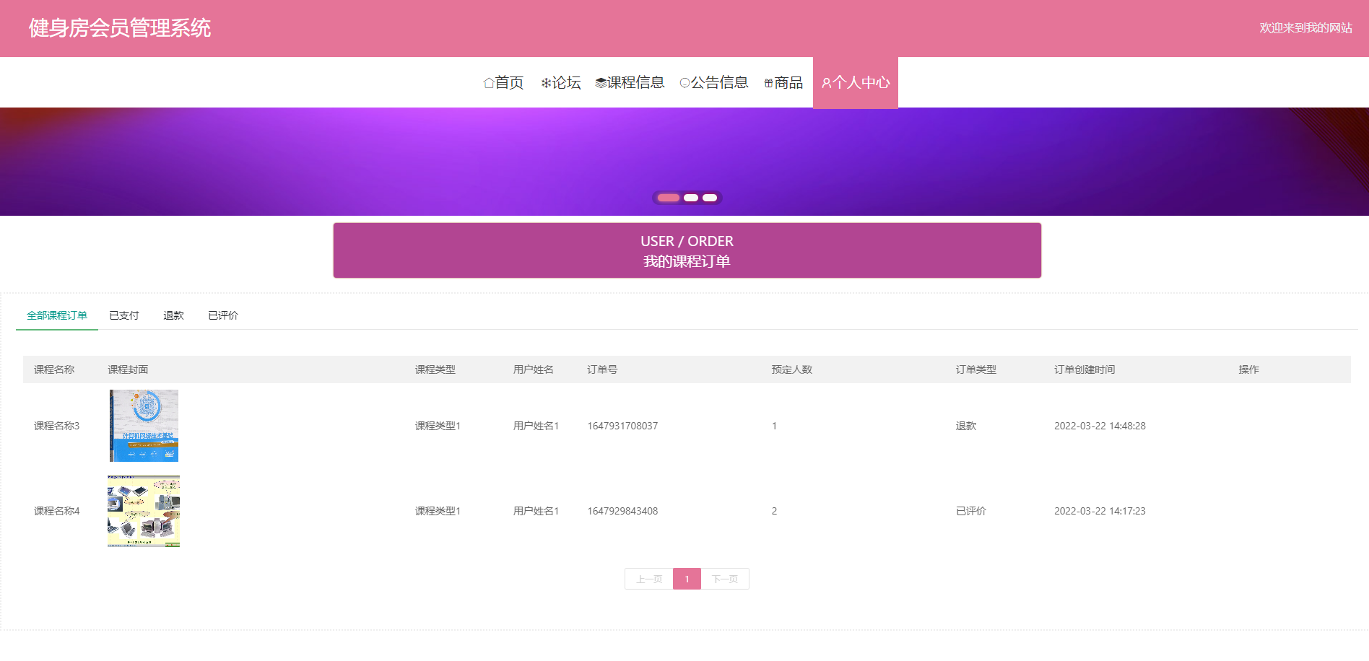This screenshot has height=661, width=1369.
Task: Click order number 1647931708037
Action: pyautogui.click(x=622, y=426)
